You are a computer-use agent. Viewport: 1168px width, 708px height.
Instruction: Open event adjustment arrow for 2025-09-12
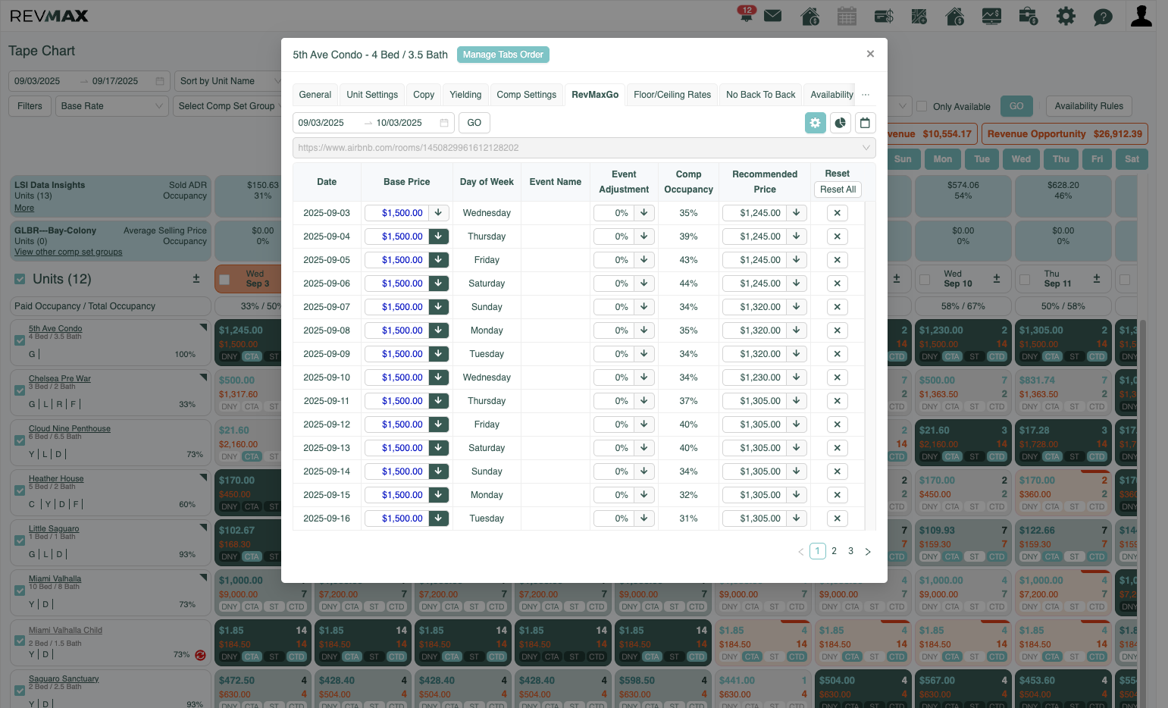click(643, 424)
